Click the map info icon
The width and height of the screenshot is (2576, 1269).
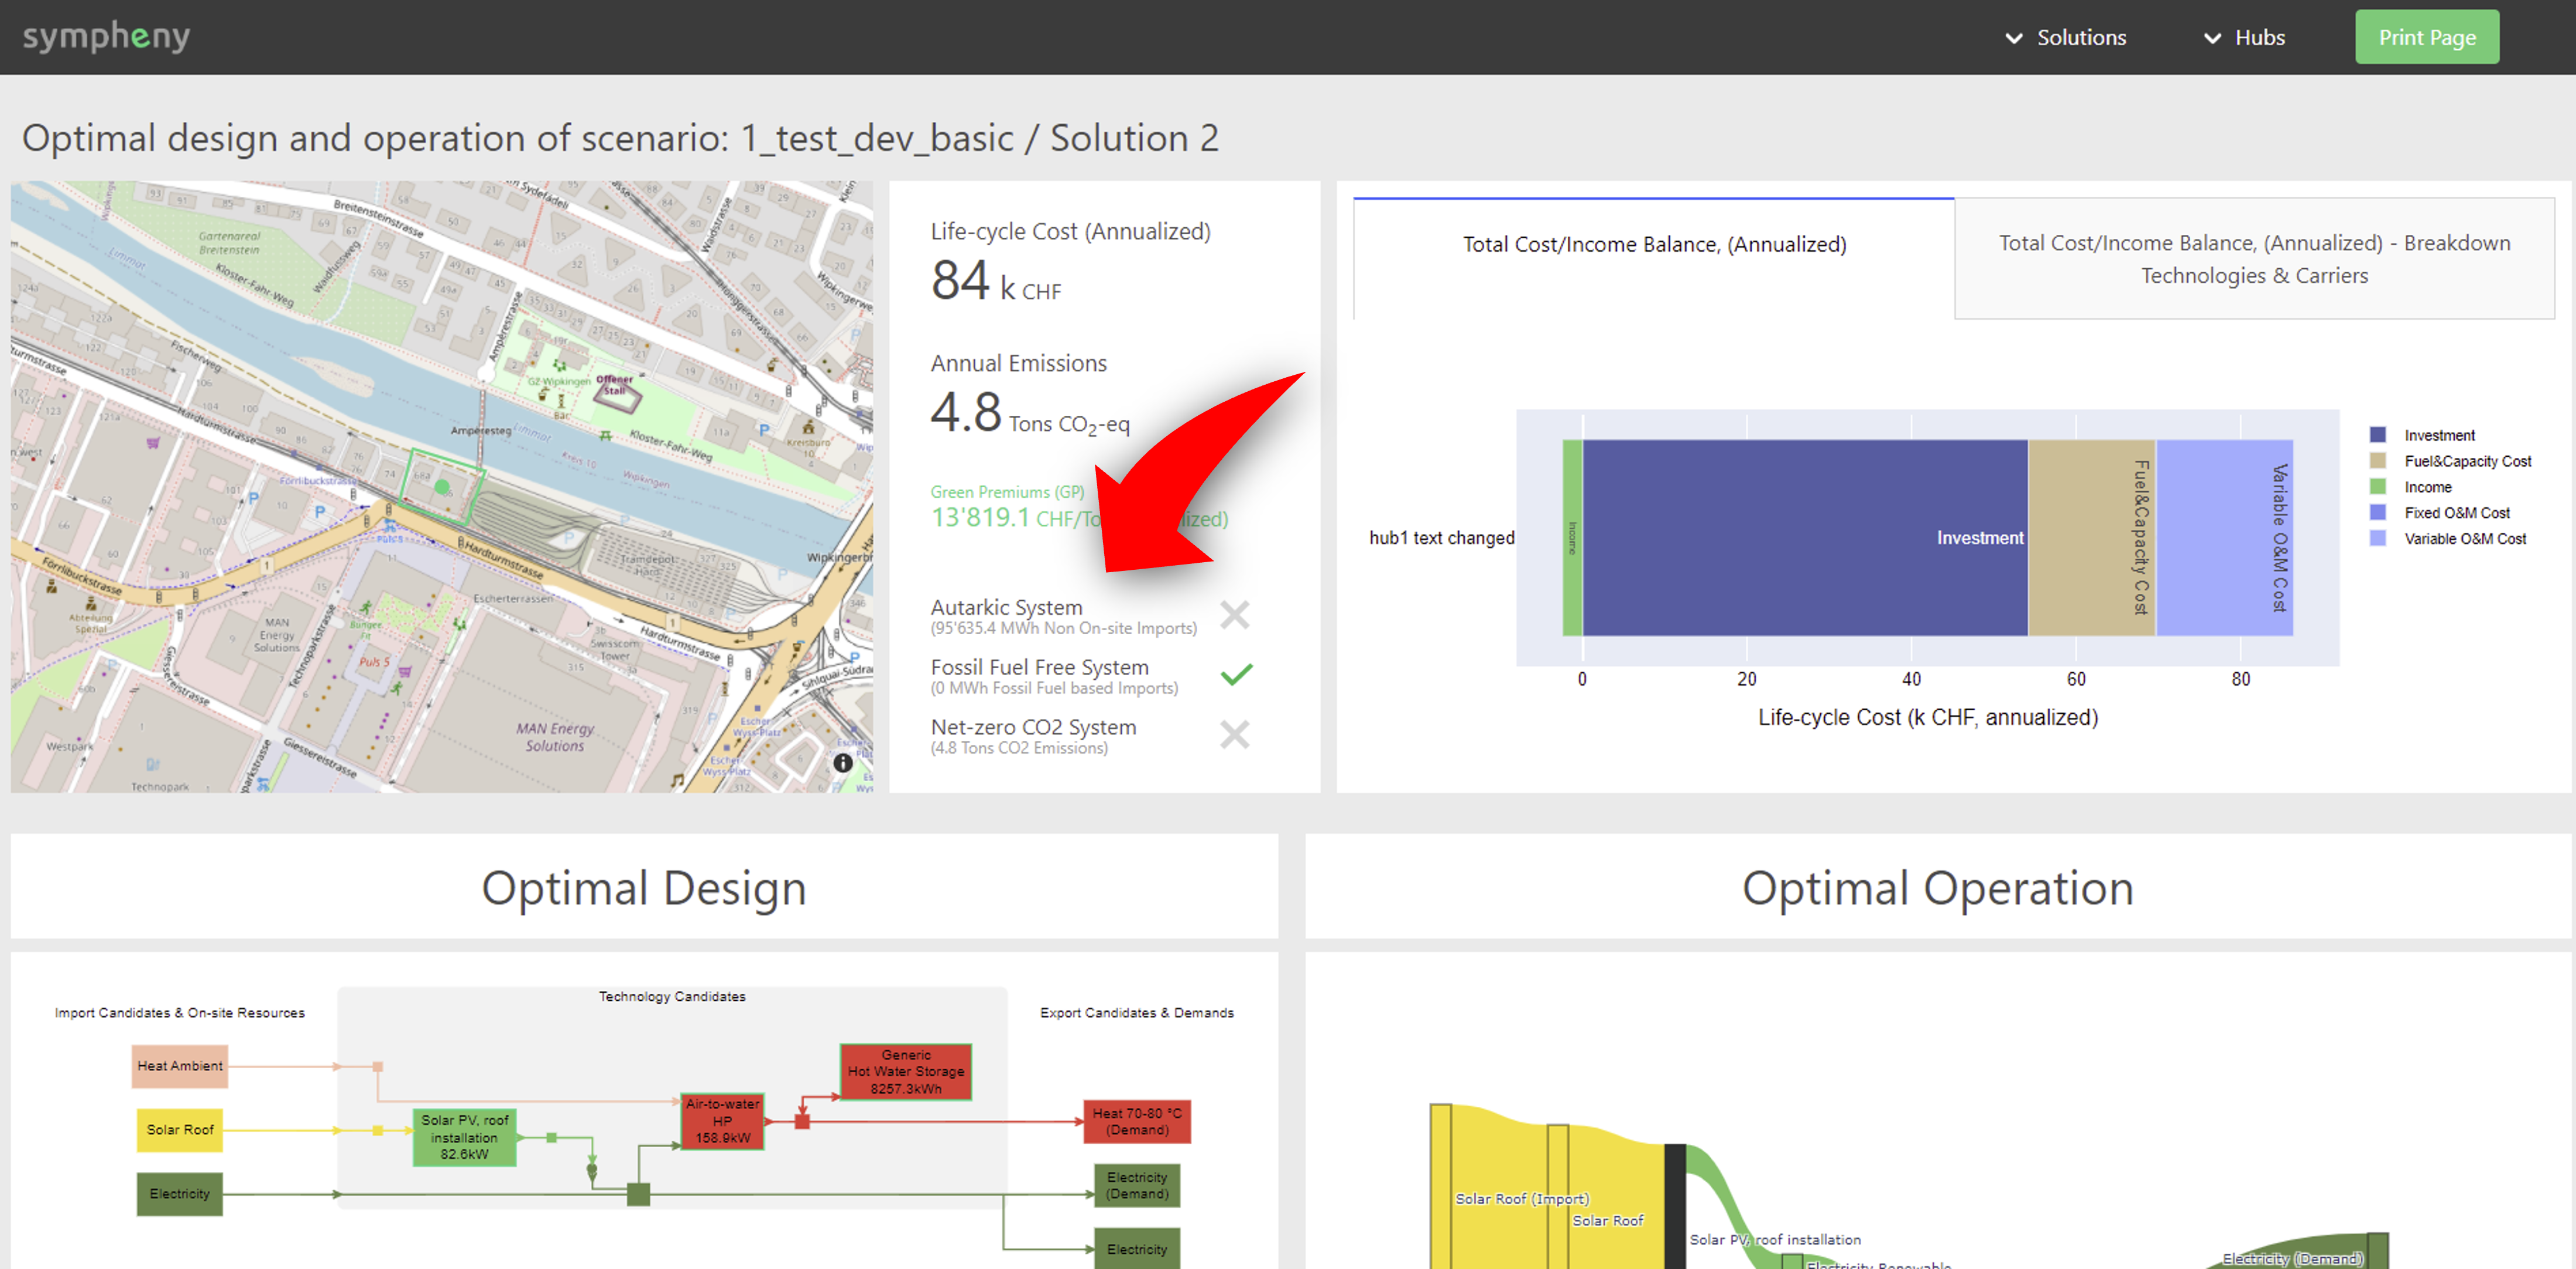pos(843,763)
